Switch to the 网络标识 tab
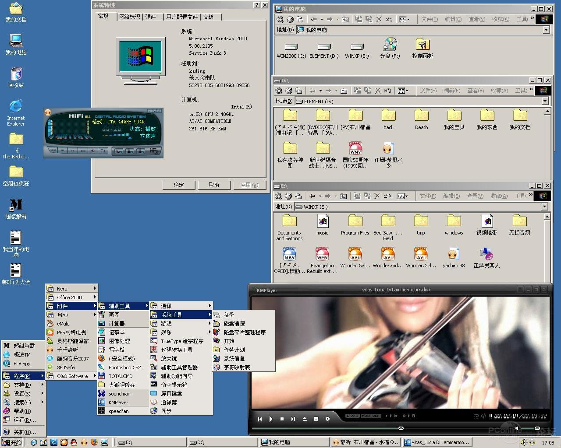Image resolution: width=561 pixels, height=448 pixels. tap(129, 17)
